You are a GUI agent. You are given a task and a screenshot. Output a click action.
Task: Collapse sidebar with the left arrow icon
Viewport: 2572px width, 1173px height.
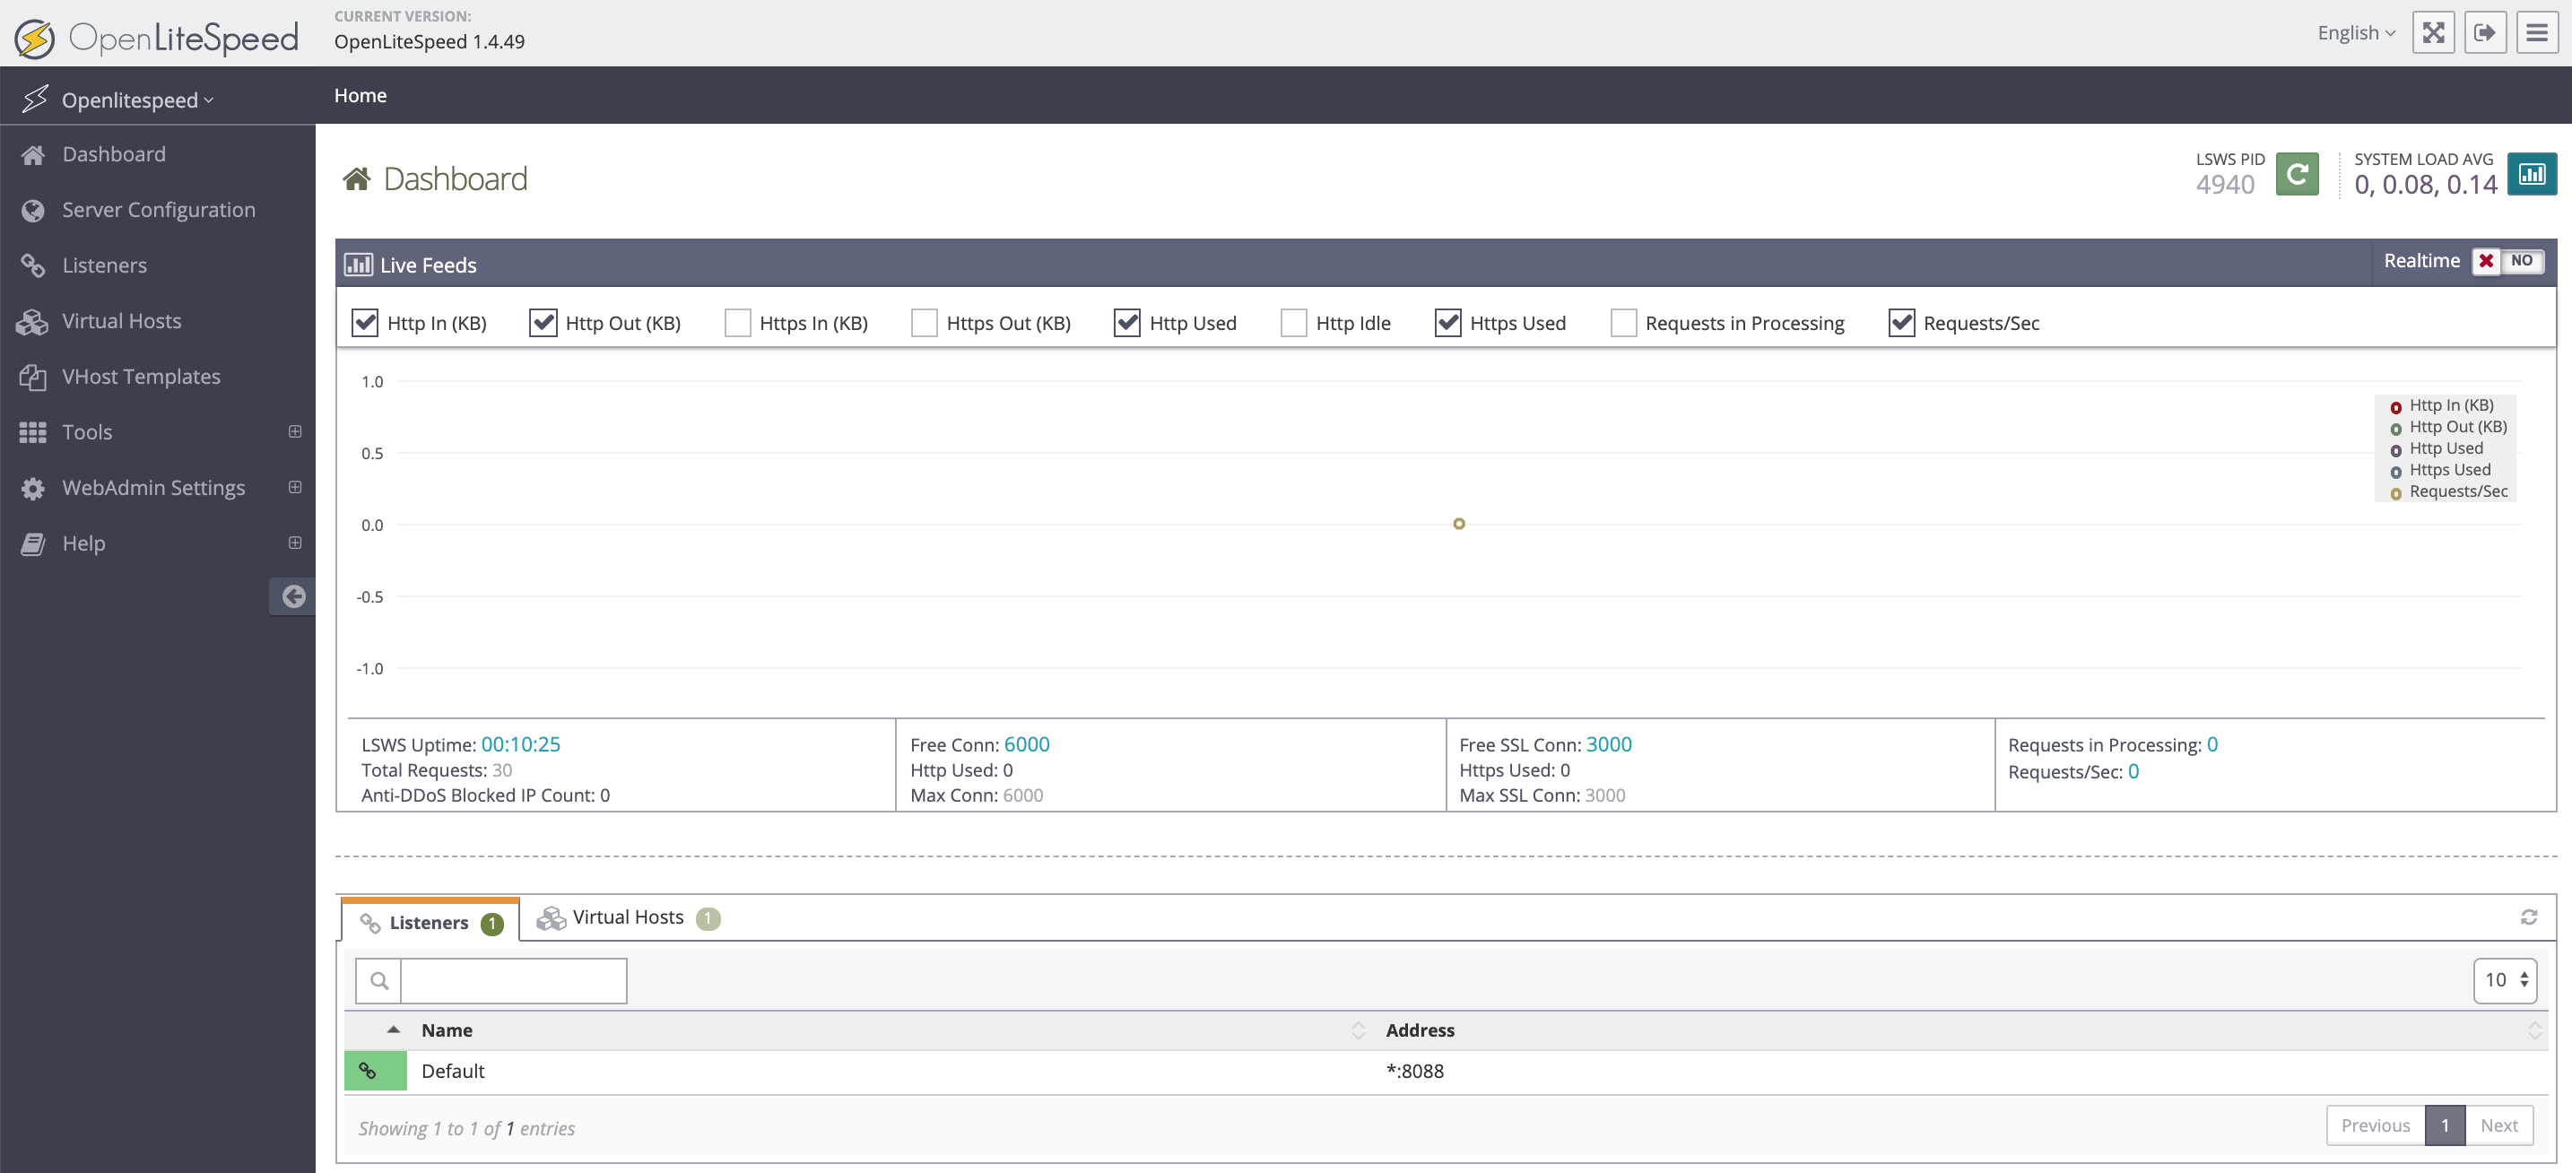(x=292, y=596)
